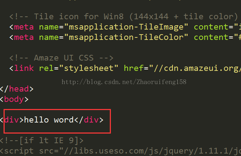Place cursor in the "hello word" text
This screenshot has height=156, width=241.
49,120
